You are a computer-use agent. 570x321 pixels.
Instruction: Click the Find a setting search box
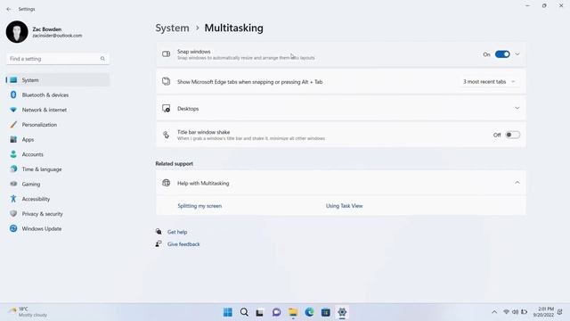pyautogui.click(x=57, y=59)
